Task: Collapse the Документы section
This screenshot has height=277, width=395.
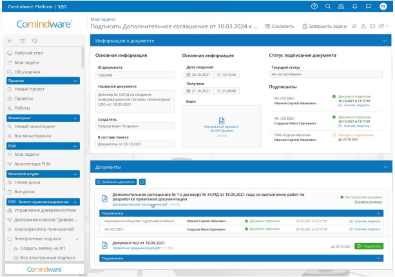Action: [386, 167]
